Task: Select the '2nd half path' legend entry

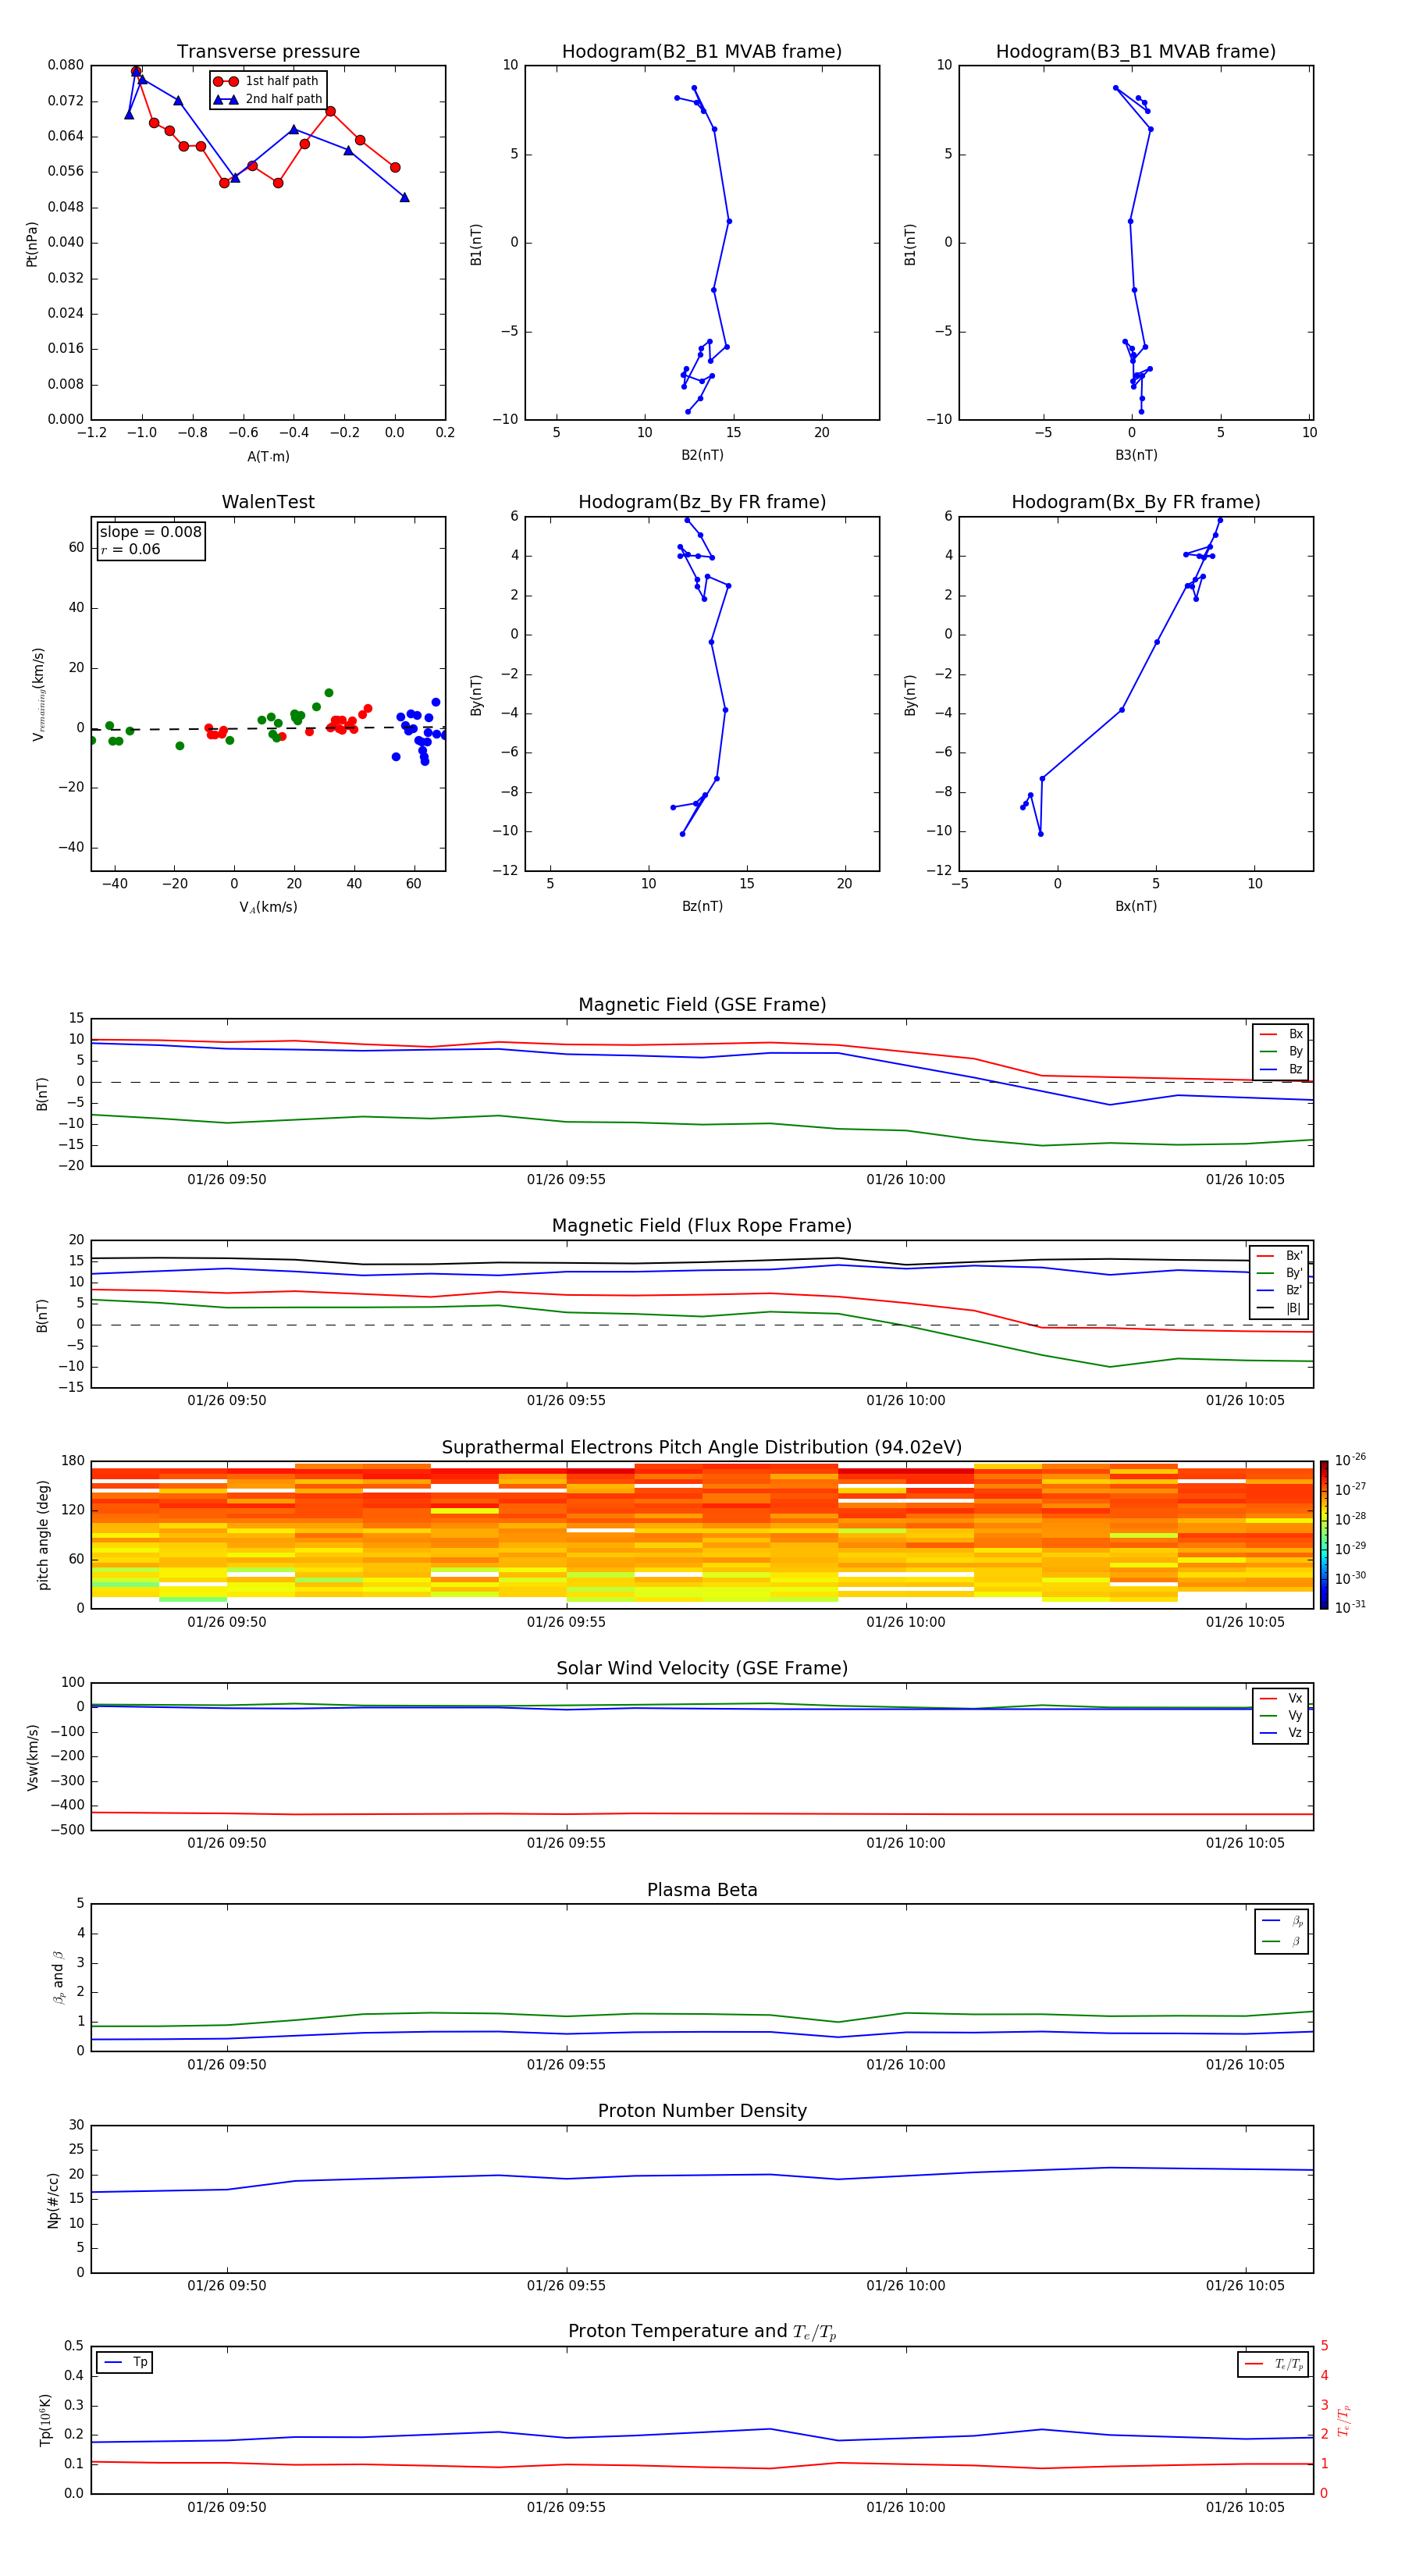Action: (268, 99)
